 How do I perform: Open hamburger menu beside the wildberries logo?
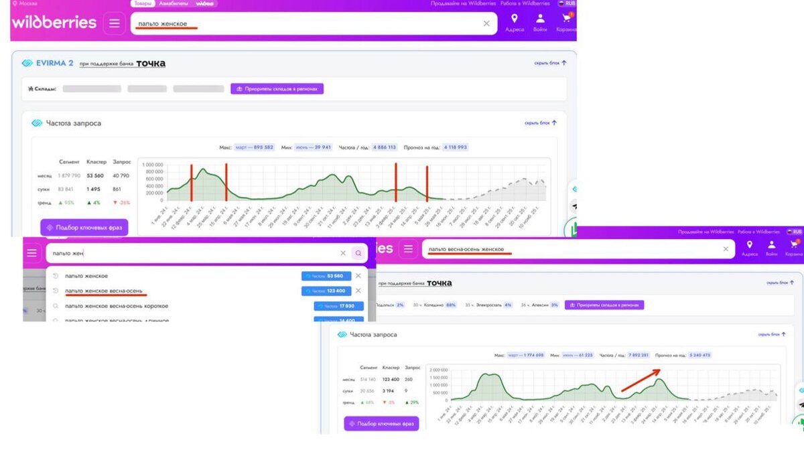(115, 23)
